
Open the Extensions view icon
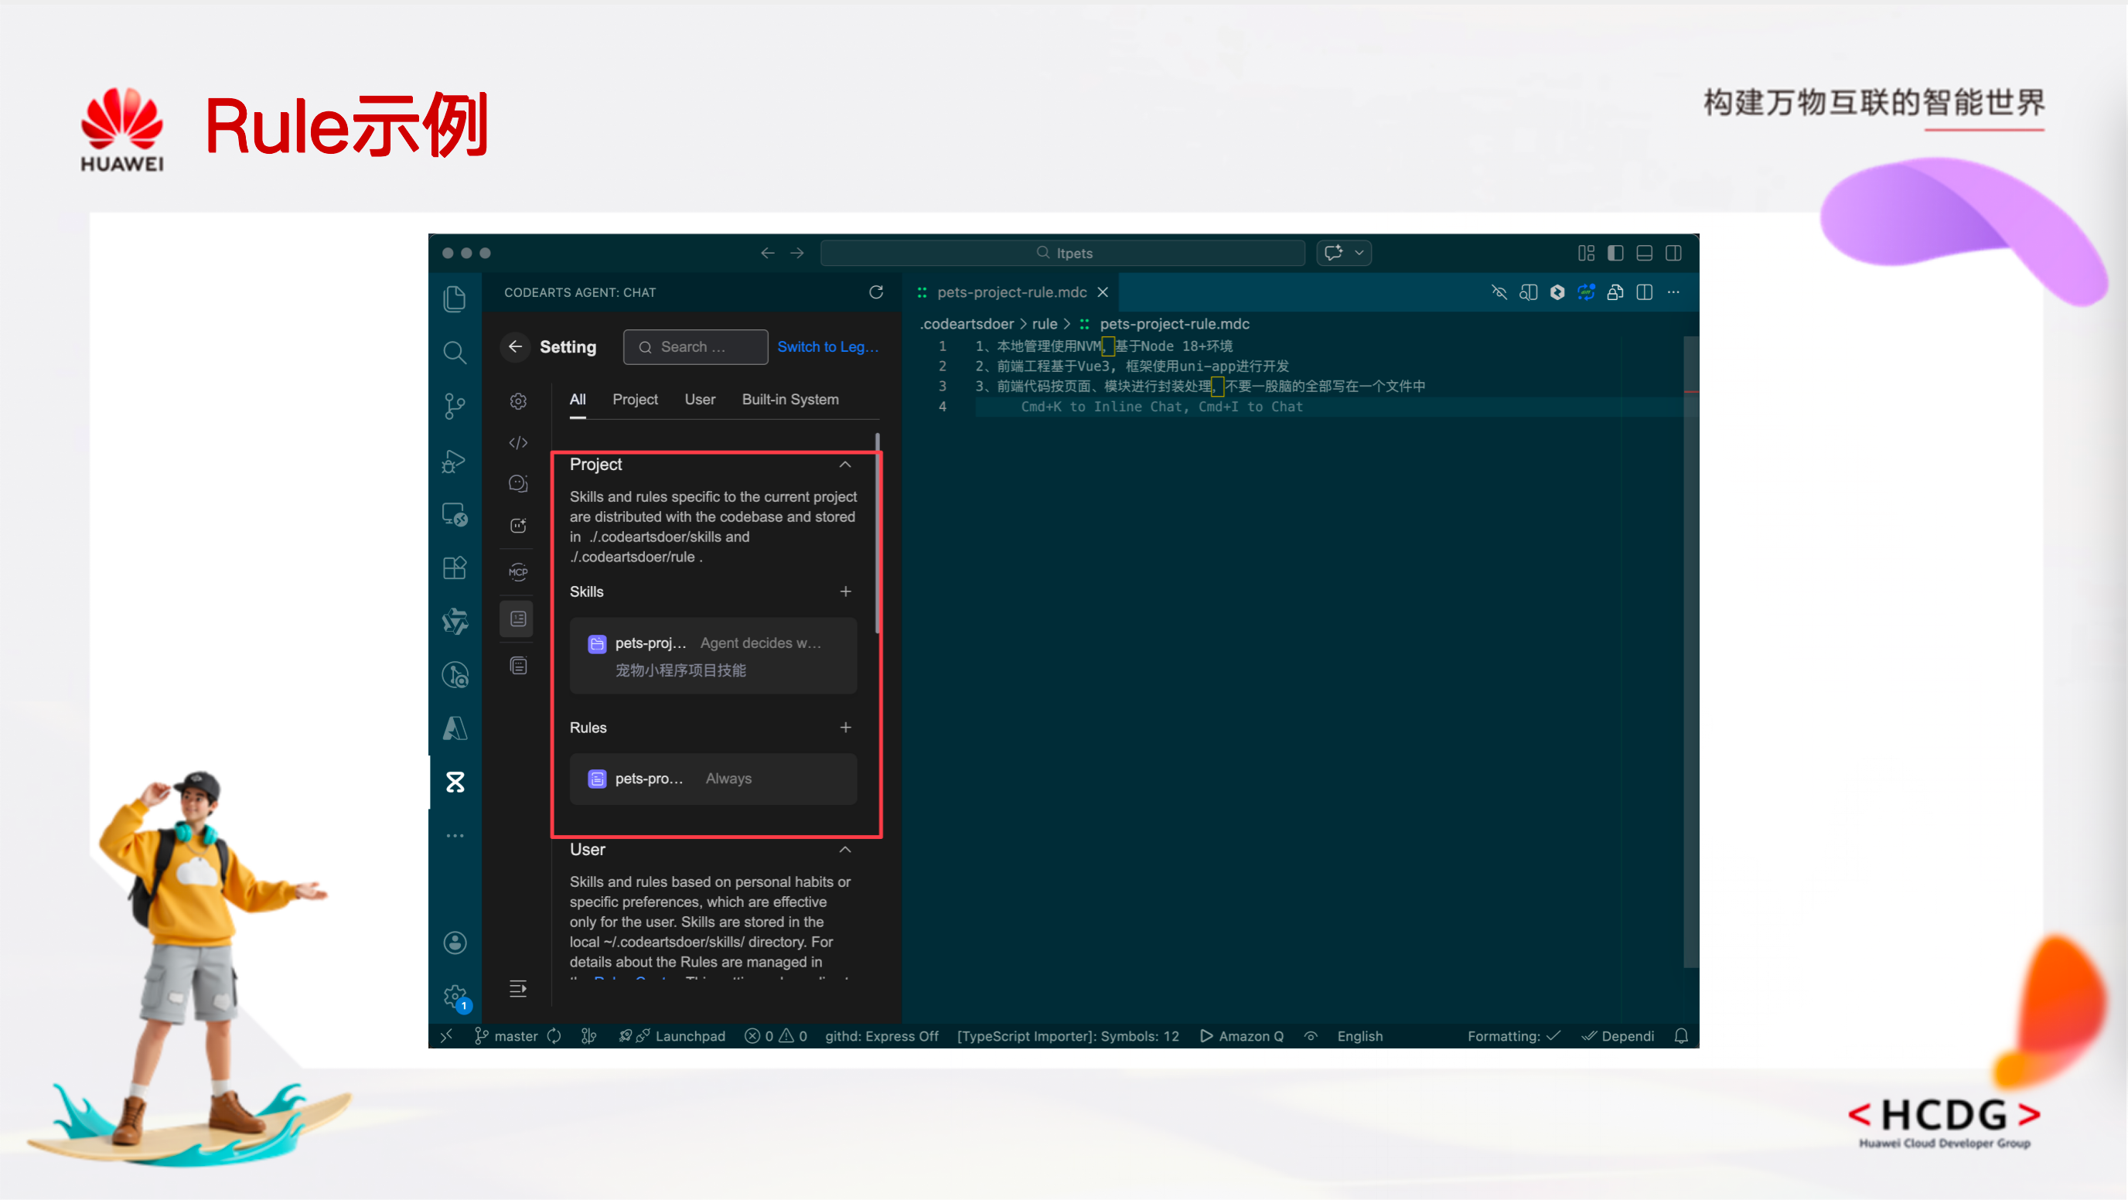455,568
